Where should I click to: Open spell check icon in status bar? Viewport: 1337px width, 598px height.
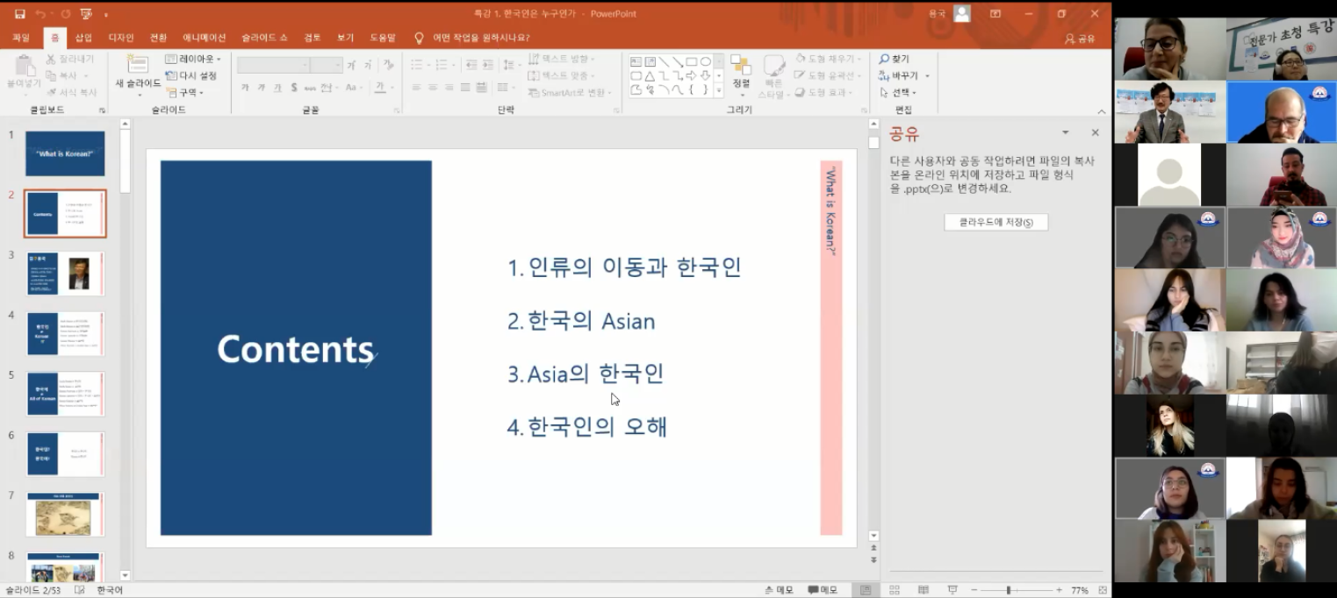(80, 590)
